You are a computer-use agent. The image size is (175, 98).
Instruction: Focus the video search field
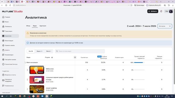80,51
